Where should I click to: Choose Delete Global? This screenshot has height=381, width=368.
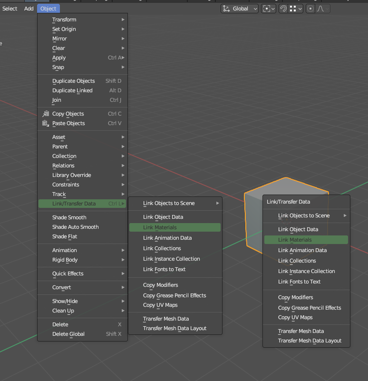tap(82, 334)
